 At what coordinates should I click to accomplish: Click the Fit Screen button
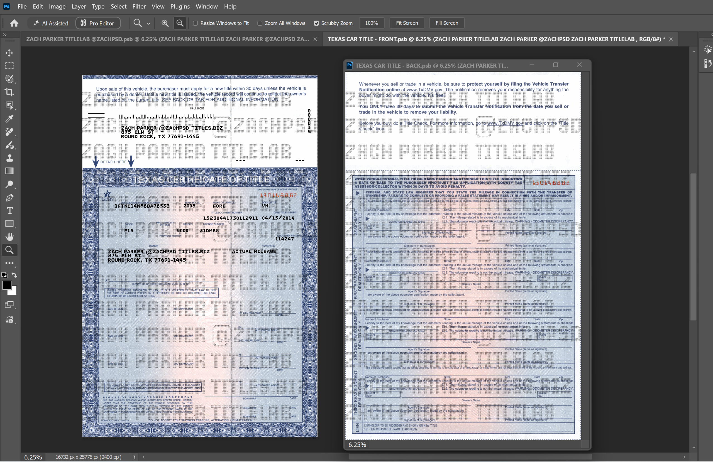407,23
